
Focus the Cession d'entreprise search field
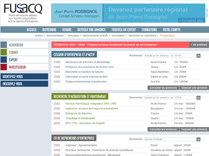coord(170,56)
